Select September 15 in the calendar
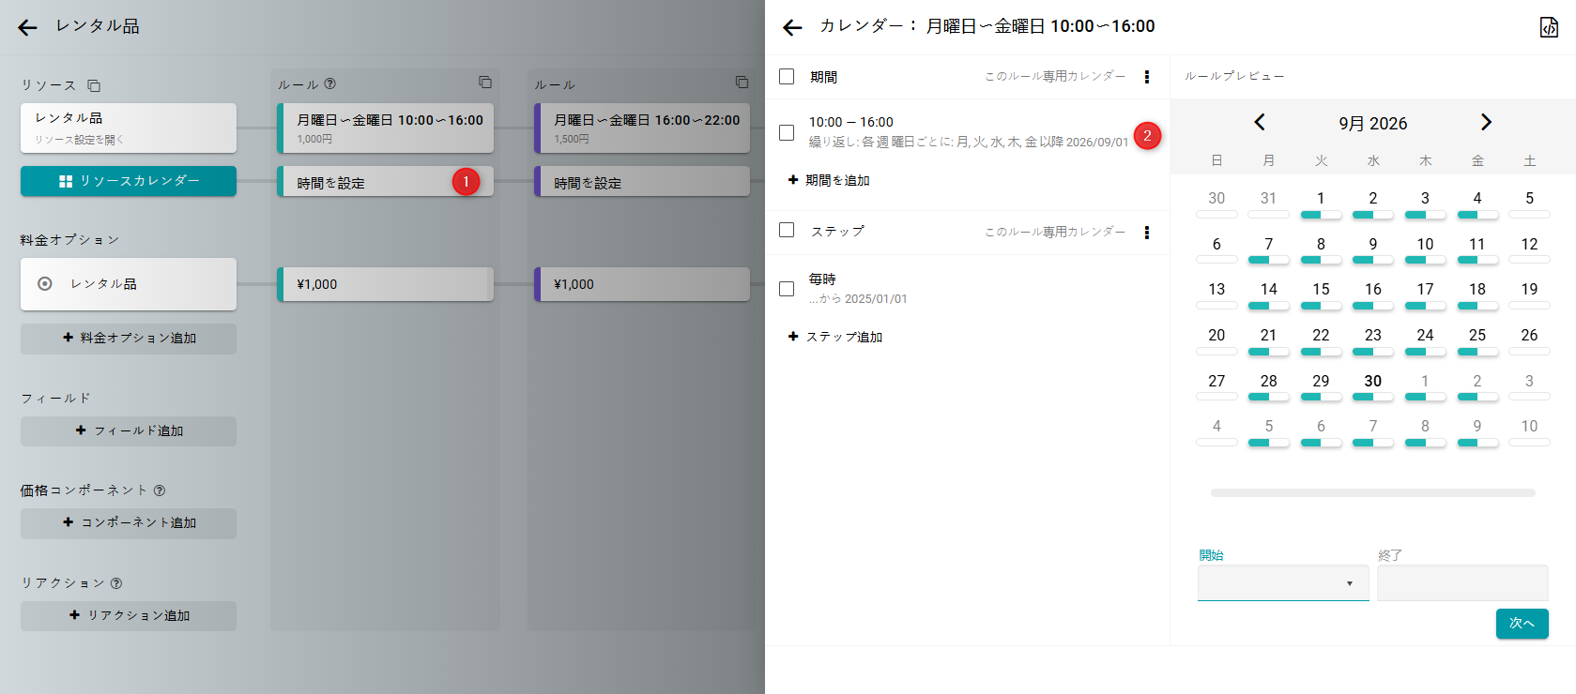 [1321, 290]
